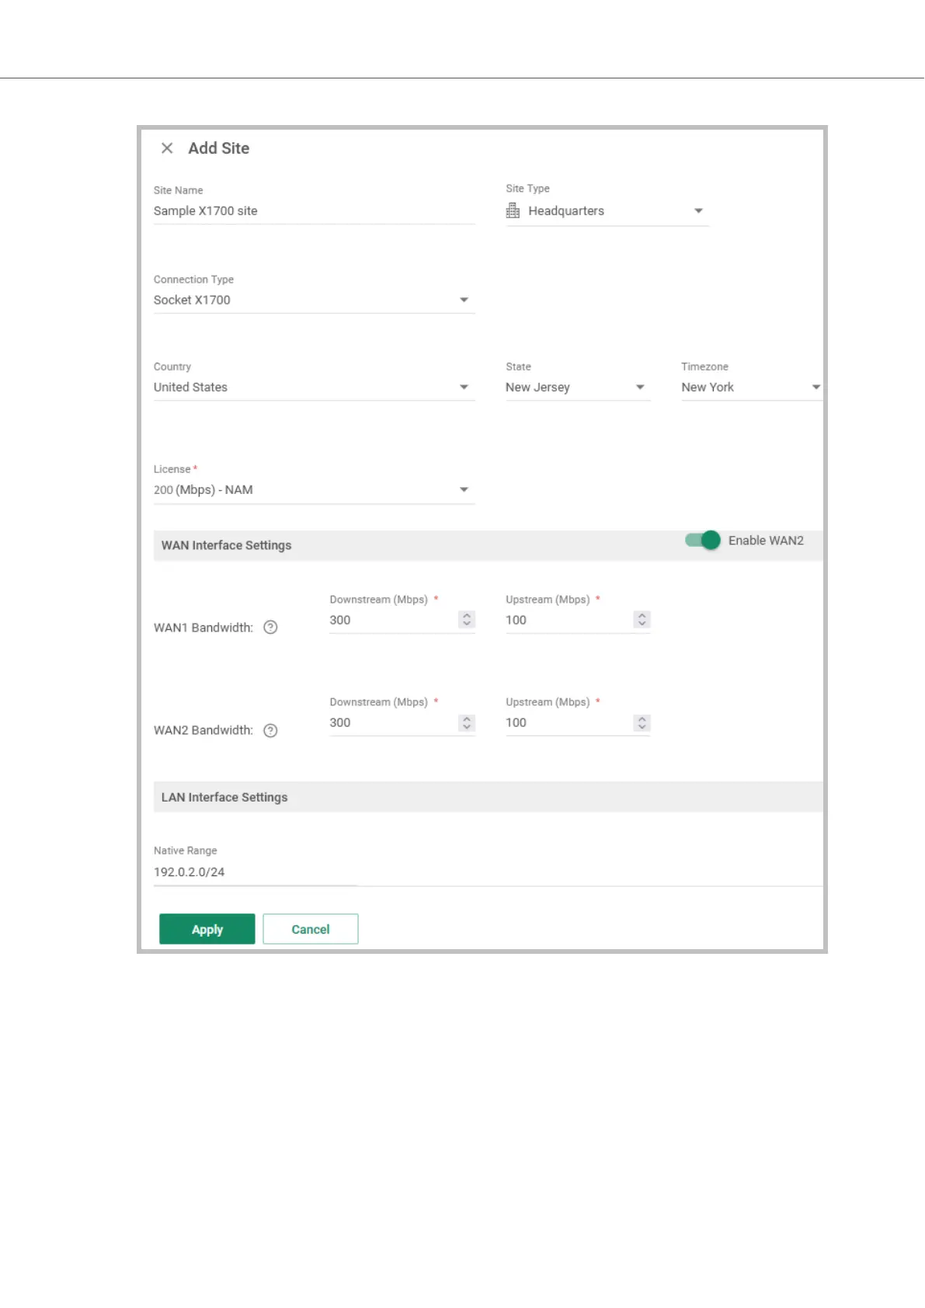Expand the Connection Type dropdown
The height and width of the screenshot is (1308, 925).
[x=464, y=300]
